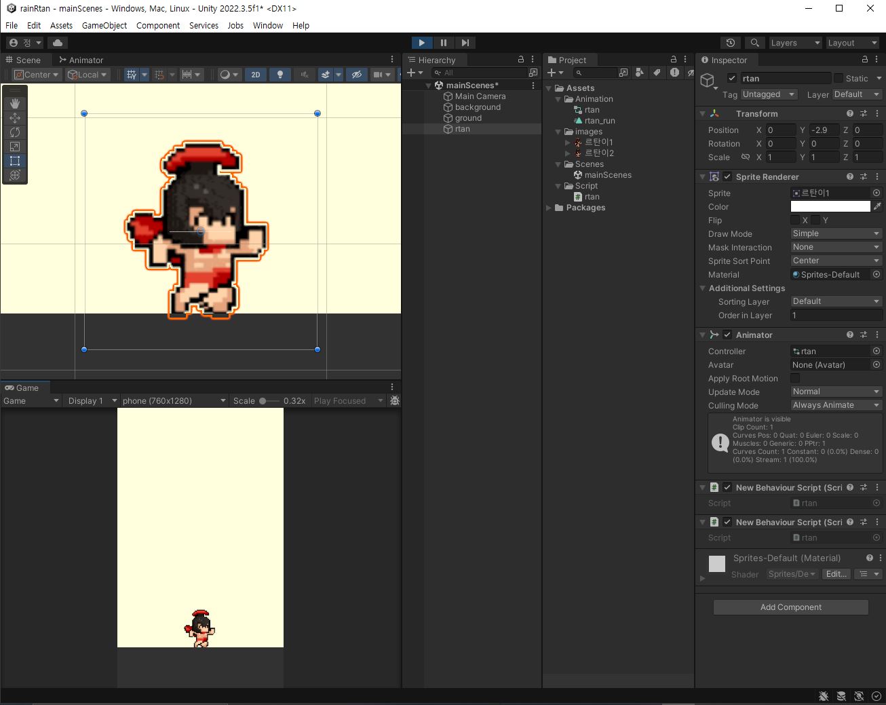The height and width of the screenshot is (705, 886).
Task: Toggle rtan GameObject active checkbox
Action: click(x=732, y=78)
